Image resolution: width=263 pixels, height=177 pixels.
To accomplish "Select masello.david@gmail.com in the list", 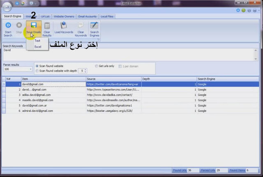I will [x=53, y=100].
